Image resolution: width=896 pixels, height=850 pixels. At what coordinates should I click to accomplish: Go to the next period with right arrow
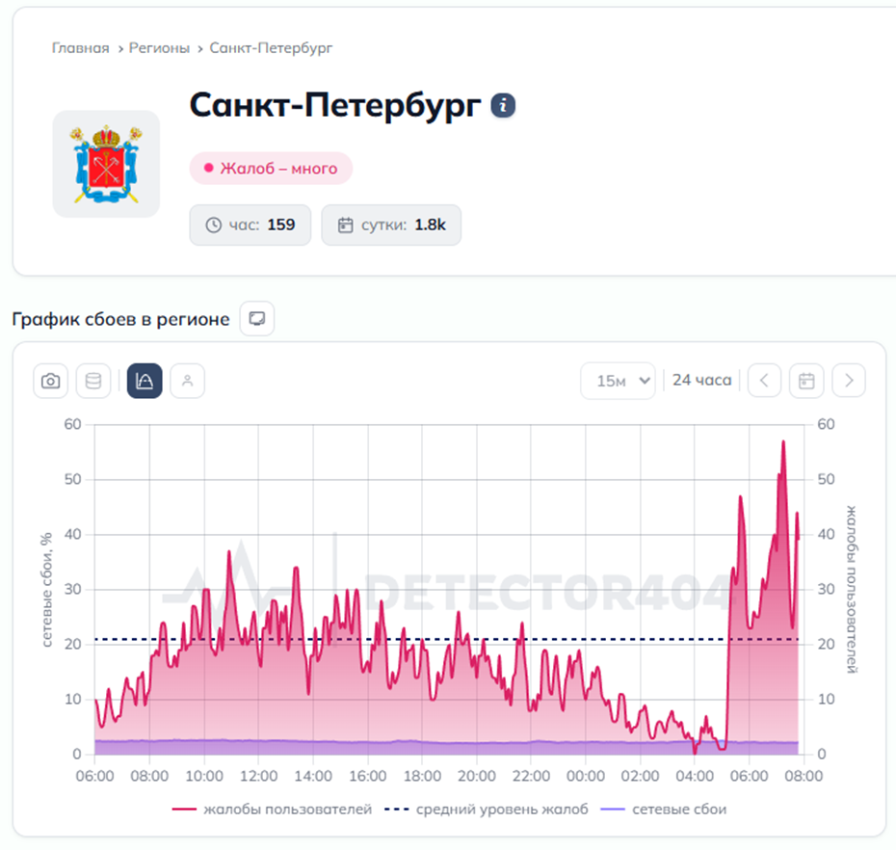pos(849,381)
